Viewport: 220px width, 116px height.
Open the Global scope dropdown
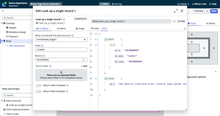click(x=183, y=4)
